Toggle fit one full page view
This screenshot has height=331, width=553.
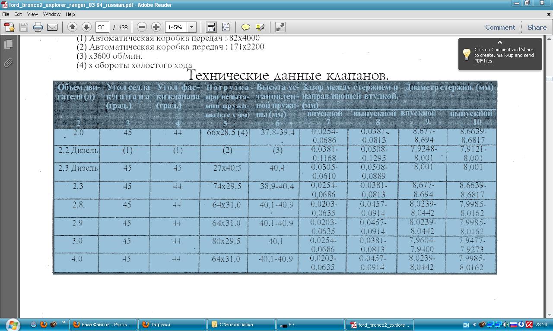point(226,27)
